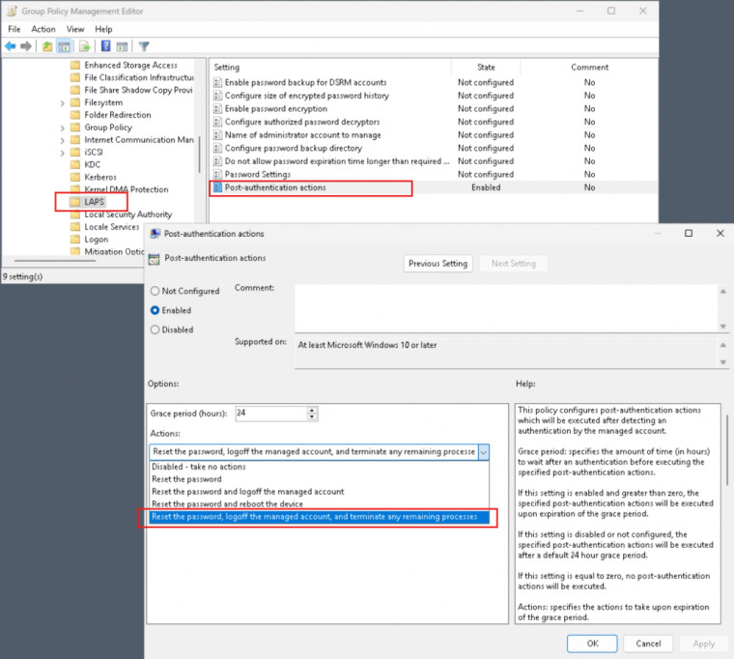Toggle the Show/Hide console tree icon
This screenshot has width=734, height=659.
coord(64,46)
